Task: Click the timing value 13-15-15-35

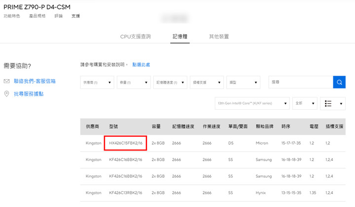Action: (291, 193)
